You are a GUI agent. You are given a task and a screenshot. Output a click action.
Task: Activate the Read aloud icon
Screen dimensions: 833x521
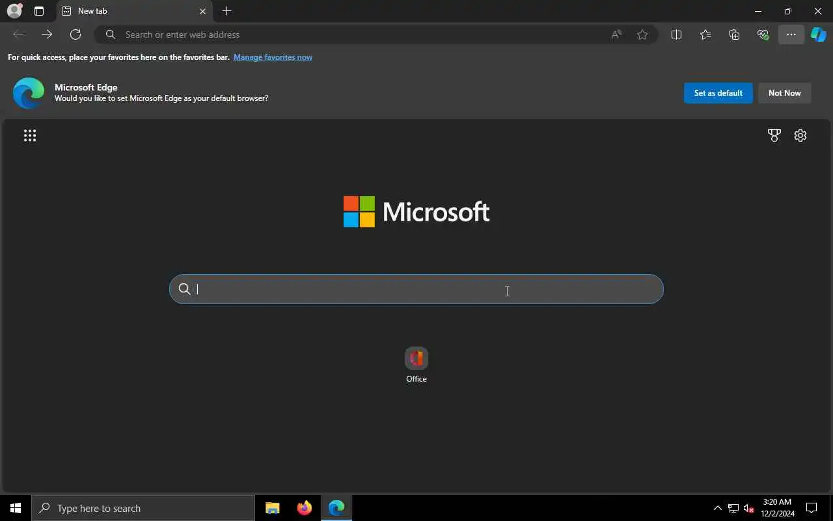tap(616, 35)
